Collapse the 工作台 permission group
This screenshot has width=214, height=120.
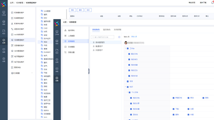(x=125, y=48)
